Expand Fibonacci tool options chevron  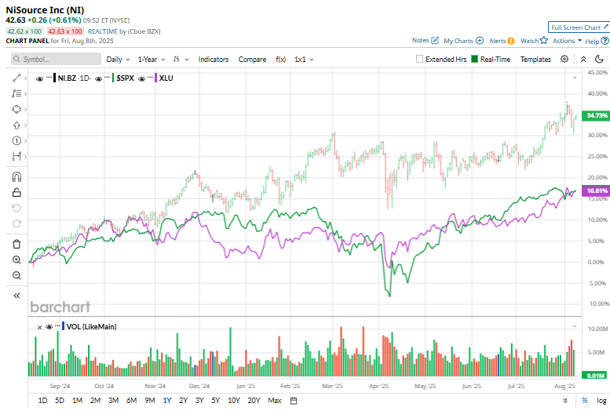click(26, 93)
